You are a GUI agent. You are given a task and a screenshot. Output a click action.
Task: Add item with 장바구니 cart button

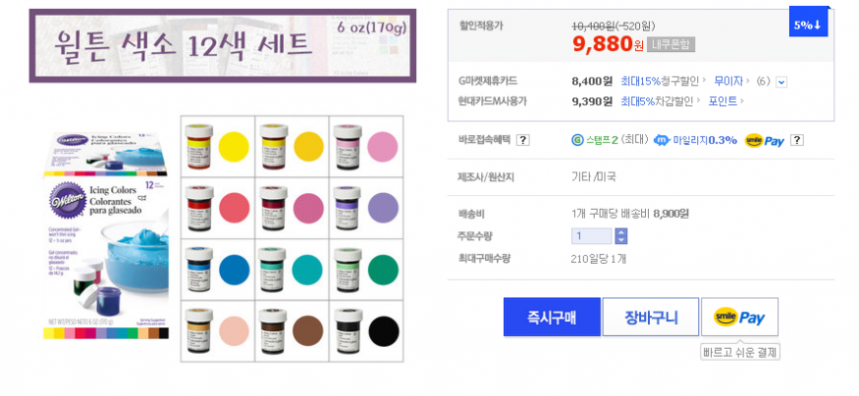(x=651, y=317)
